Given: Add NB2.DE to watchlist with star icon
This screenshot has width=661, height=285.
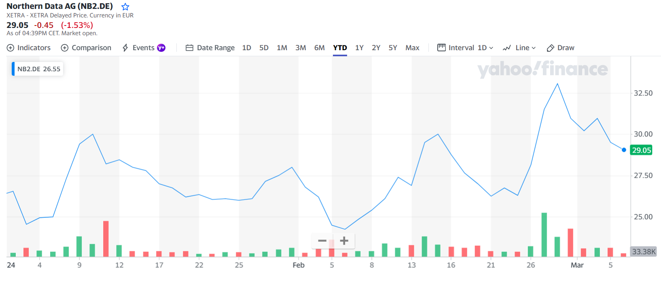Looking at the screenshot, I should (125, 7).
